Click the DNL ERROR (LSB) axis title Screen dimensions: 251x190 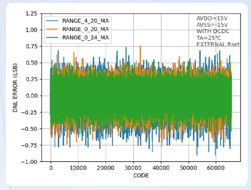click(15, 88)
